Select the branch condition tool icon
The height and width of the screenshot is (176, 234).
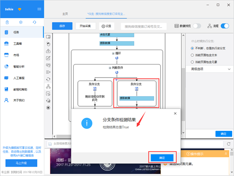(48, 87)
